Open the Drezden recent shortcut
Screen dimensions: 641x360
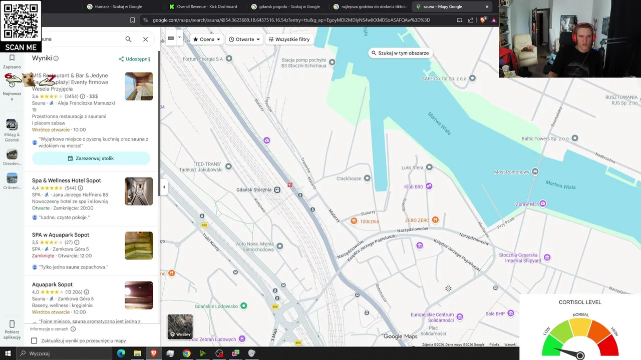[12, 157]
